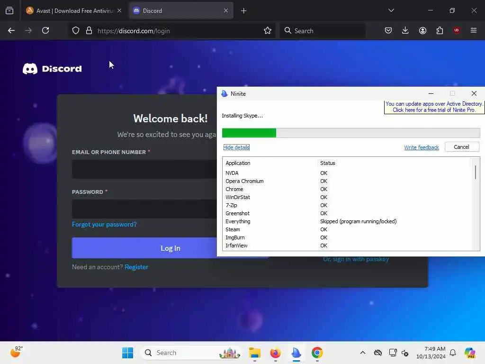Show site security lock info

click(x=89, y=31)
